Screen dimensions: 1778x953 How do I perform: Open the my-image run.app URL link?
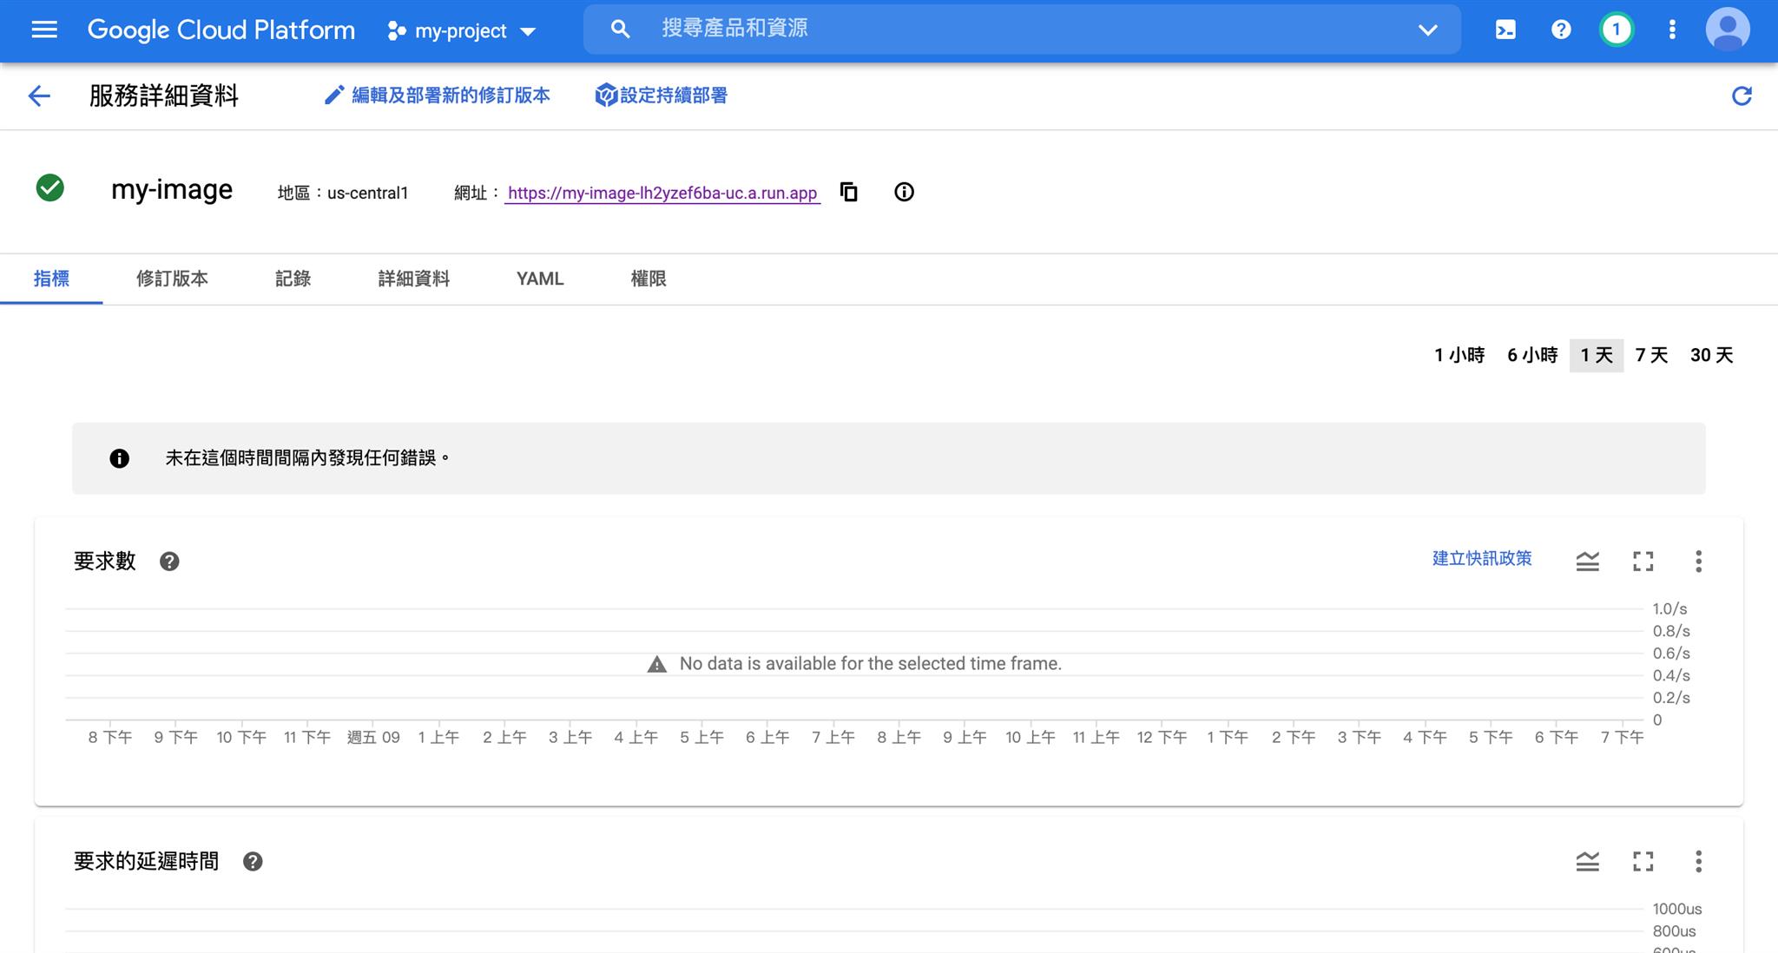click(662, 193)
